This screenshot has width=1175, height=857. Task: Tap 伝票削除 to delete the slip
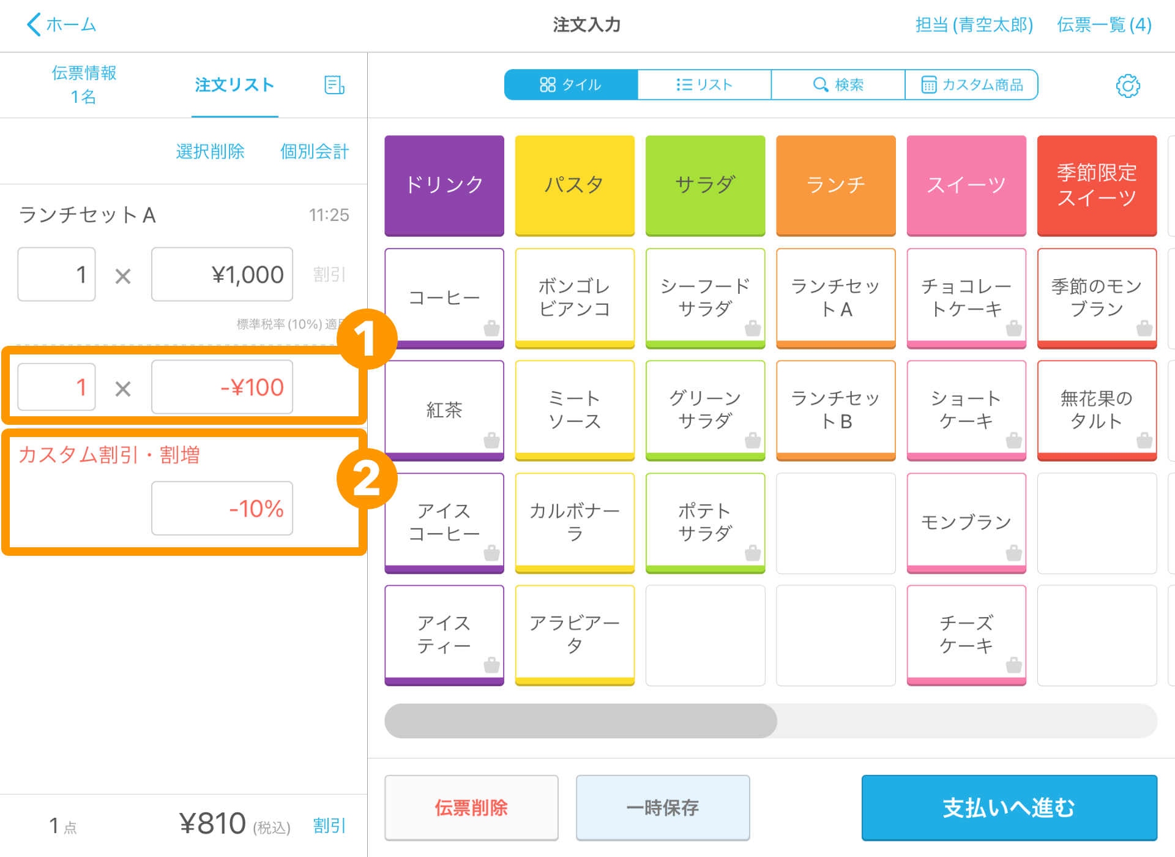point(471,807)
